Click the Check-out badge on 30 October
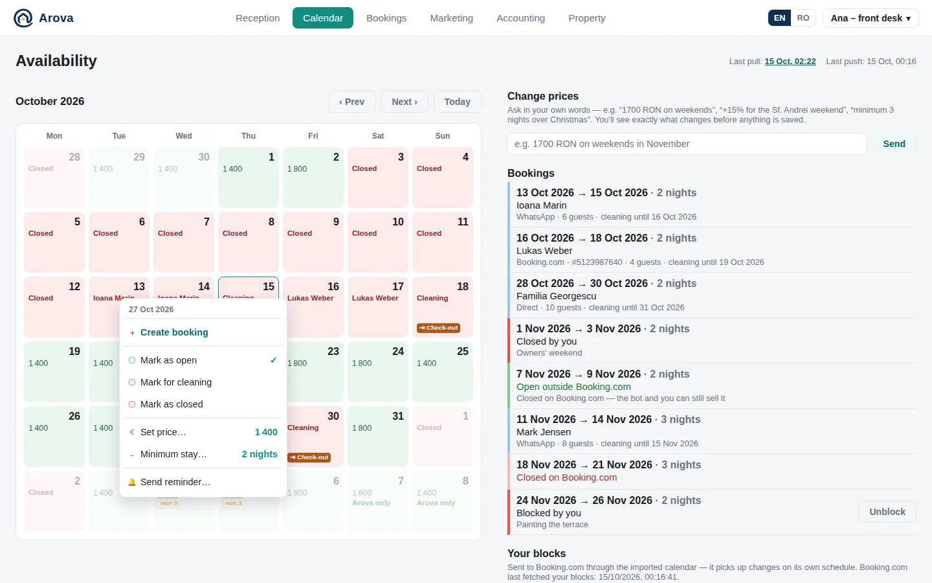This screenshot has height=583, width=932. tap(309, 457)
